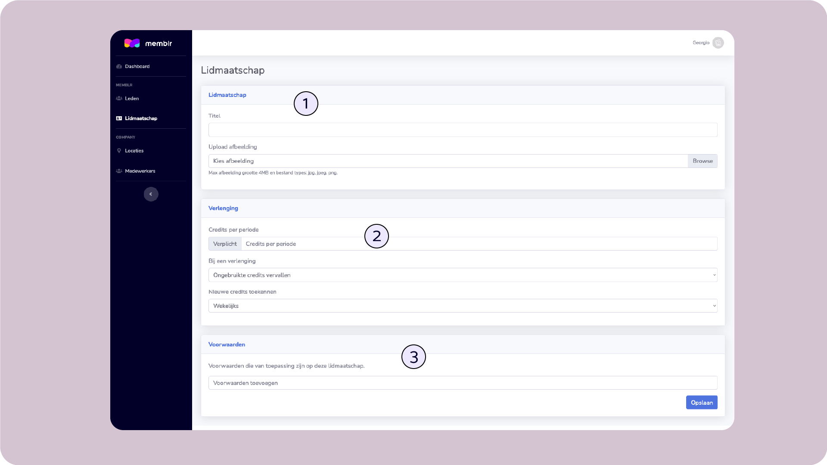Open Medewerkers in the sidebar
Viewport: 827px width, 465px height.
click(x=140, y=171)
